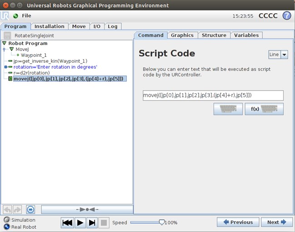Select the rotation:='Enter rotation in degrees' line

click(55, 67)
